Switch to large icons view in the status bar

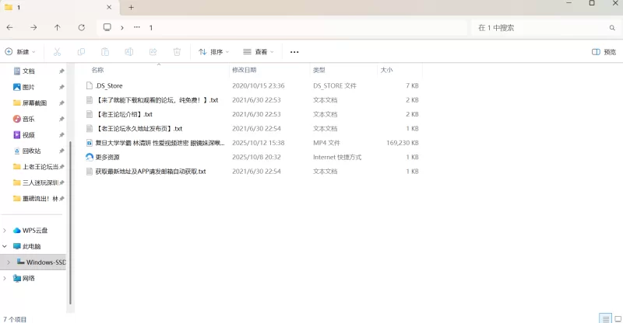pos(616,318)
